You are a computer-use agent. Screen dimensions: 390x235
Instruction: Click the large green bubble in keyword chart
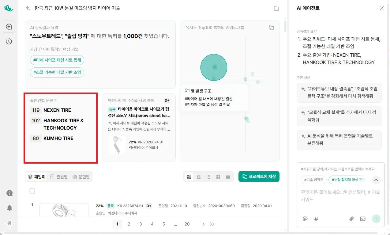tap(214, 67)
